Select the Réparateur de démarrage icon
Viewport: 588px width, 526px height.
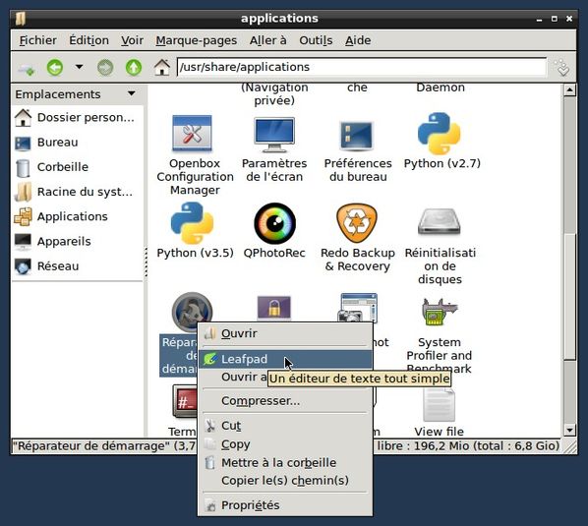[192, 312]
